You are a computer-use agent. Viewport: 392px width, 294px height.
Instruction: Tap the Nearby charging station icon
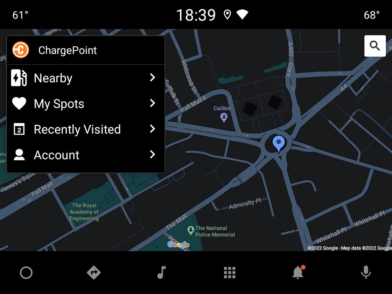click(x=19, y=78)
